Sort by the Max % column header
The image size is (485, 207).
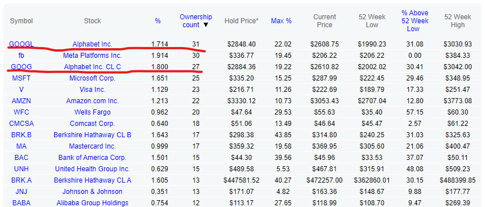coord(281,21)
